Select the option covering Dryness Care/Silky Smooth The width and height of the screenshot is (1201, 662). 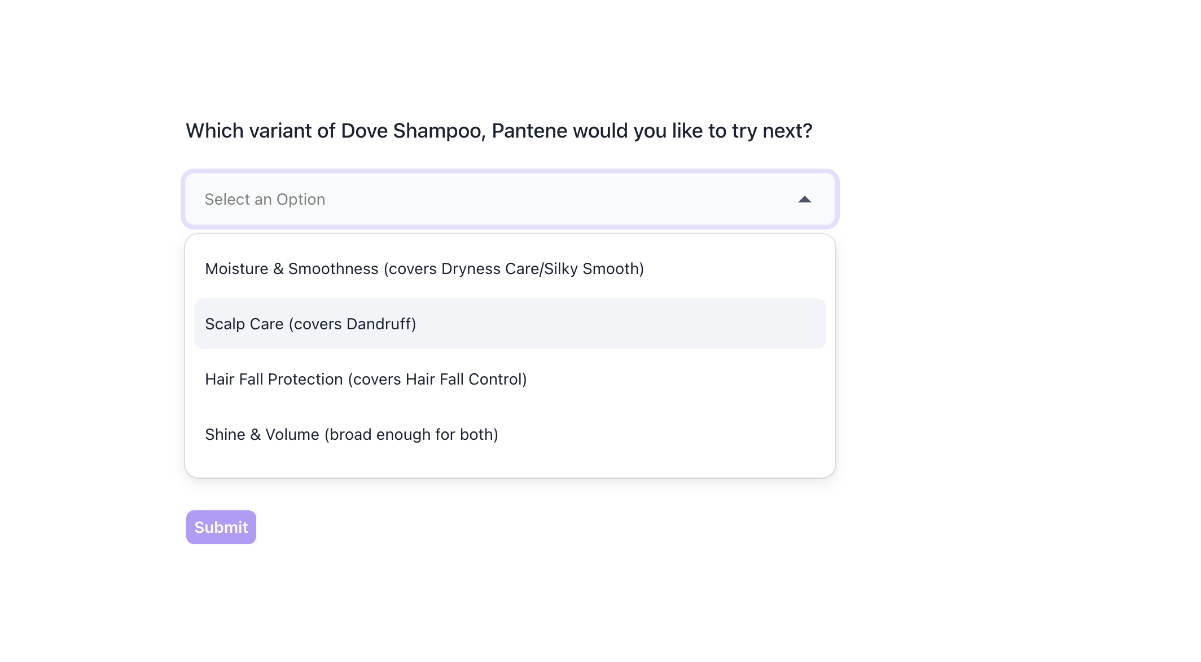(x=424, y=269)
